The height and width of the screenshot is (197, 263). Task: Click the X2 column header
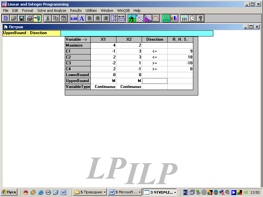coord(129,39)
